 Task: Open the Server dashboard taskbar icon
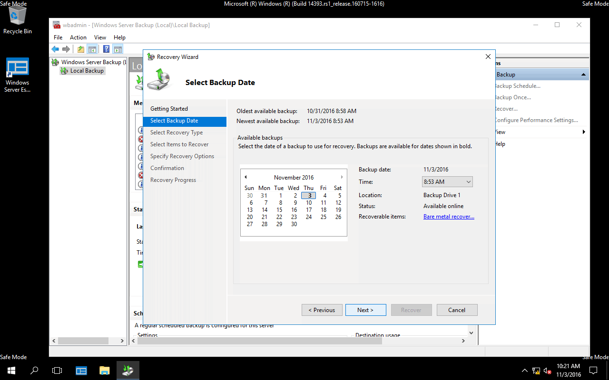(x=81, y=370)
